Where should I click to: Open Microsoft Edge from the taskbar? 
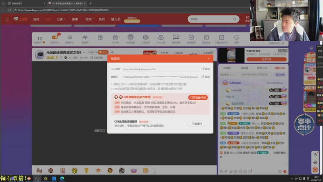62,178
